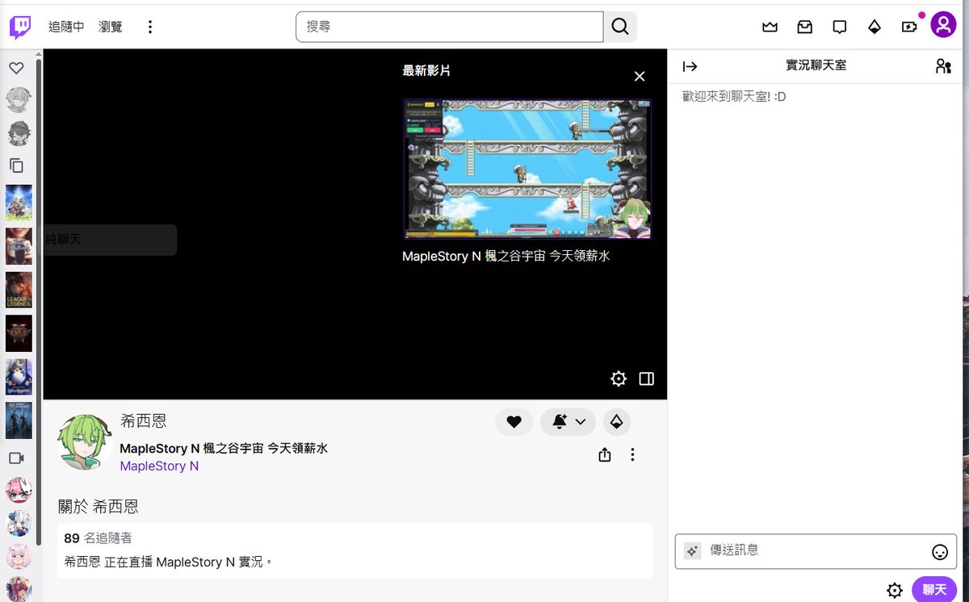Screen dimensions: 969x602
Task: Open the pink-haired avatar below camera icon
Action: (x=19, y=490)
